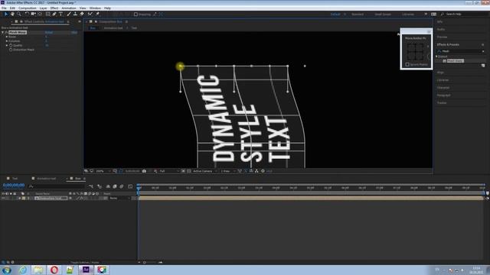This screenshot has width=490, height=275.
Task: Toggle Quality stopwatch in Effect Controls
Action: (11, 46)
